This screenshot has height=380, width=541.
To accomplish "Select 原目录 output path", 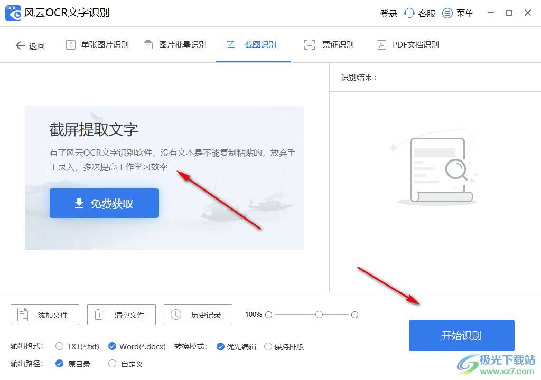I will pos(73,364).
